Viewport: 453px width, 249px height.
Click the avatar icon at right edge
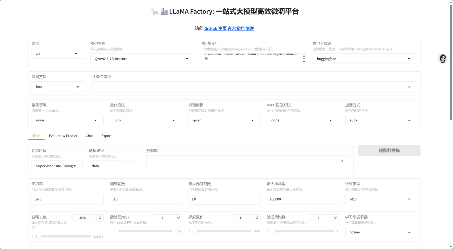click(x=443, y=59)
